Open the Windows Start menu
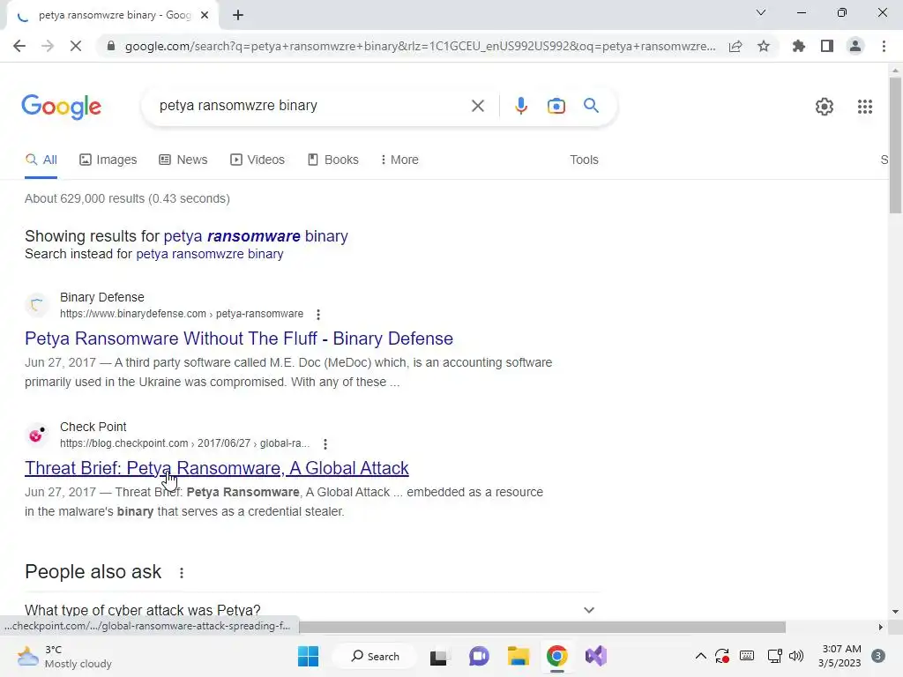 pos(308,656)
